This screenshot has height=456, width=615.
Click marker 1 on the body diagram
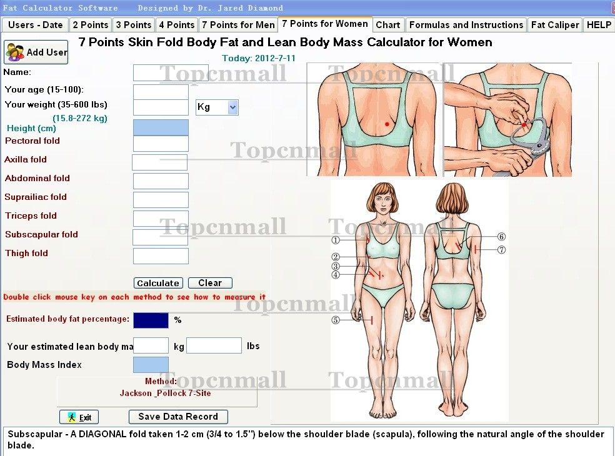click(x=336, y=240)
